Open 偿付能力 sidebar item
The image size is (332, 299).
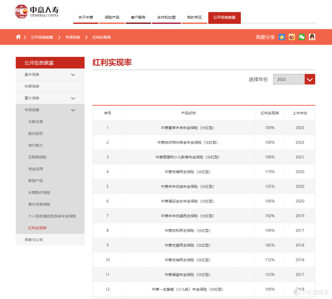35,146
